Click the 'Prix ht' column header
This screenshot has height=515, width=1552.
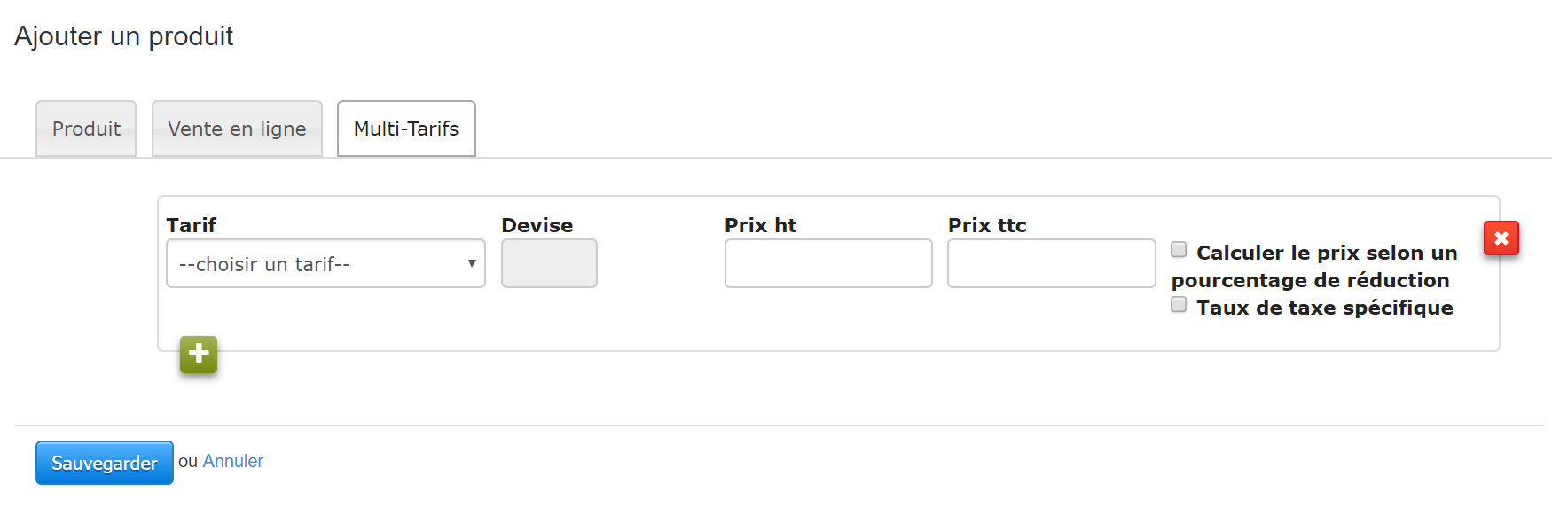click(x=760, y=224)
